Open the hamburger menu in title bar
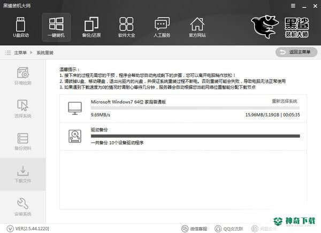The width and height of the screenshot is (321, 233). coord(293,6)
